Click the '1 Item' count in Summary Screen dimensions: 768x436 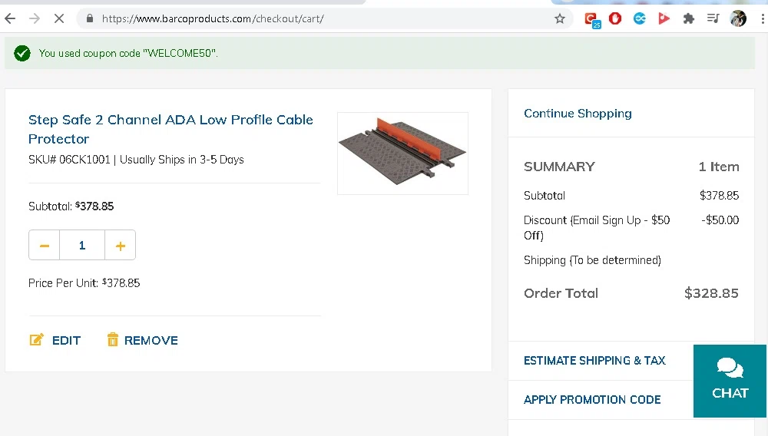click(x=719, y=167)
